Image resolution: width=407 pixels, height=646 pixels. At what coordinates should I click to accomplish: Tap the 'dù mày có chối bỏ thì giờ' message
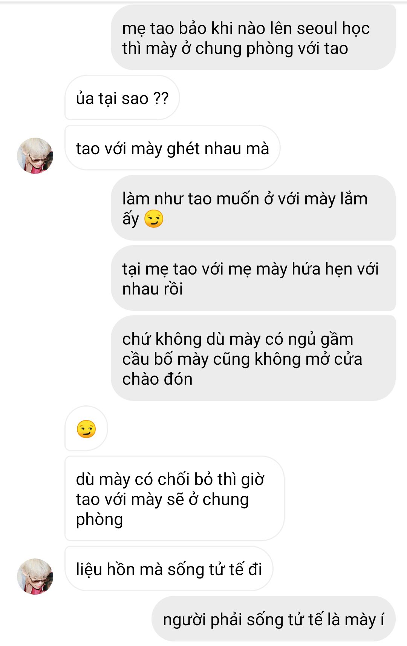click(174, 499)
